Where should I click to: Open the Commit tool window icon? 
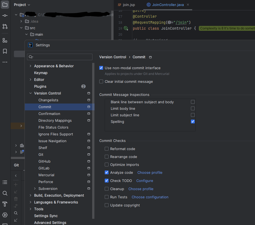pyautogui.click(x=5, y=16)
